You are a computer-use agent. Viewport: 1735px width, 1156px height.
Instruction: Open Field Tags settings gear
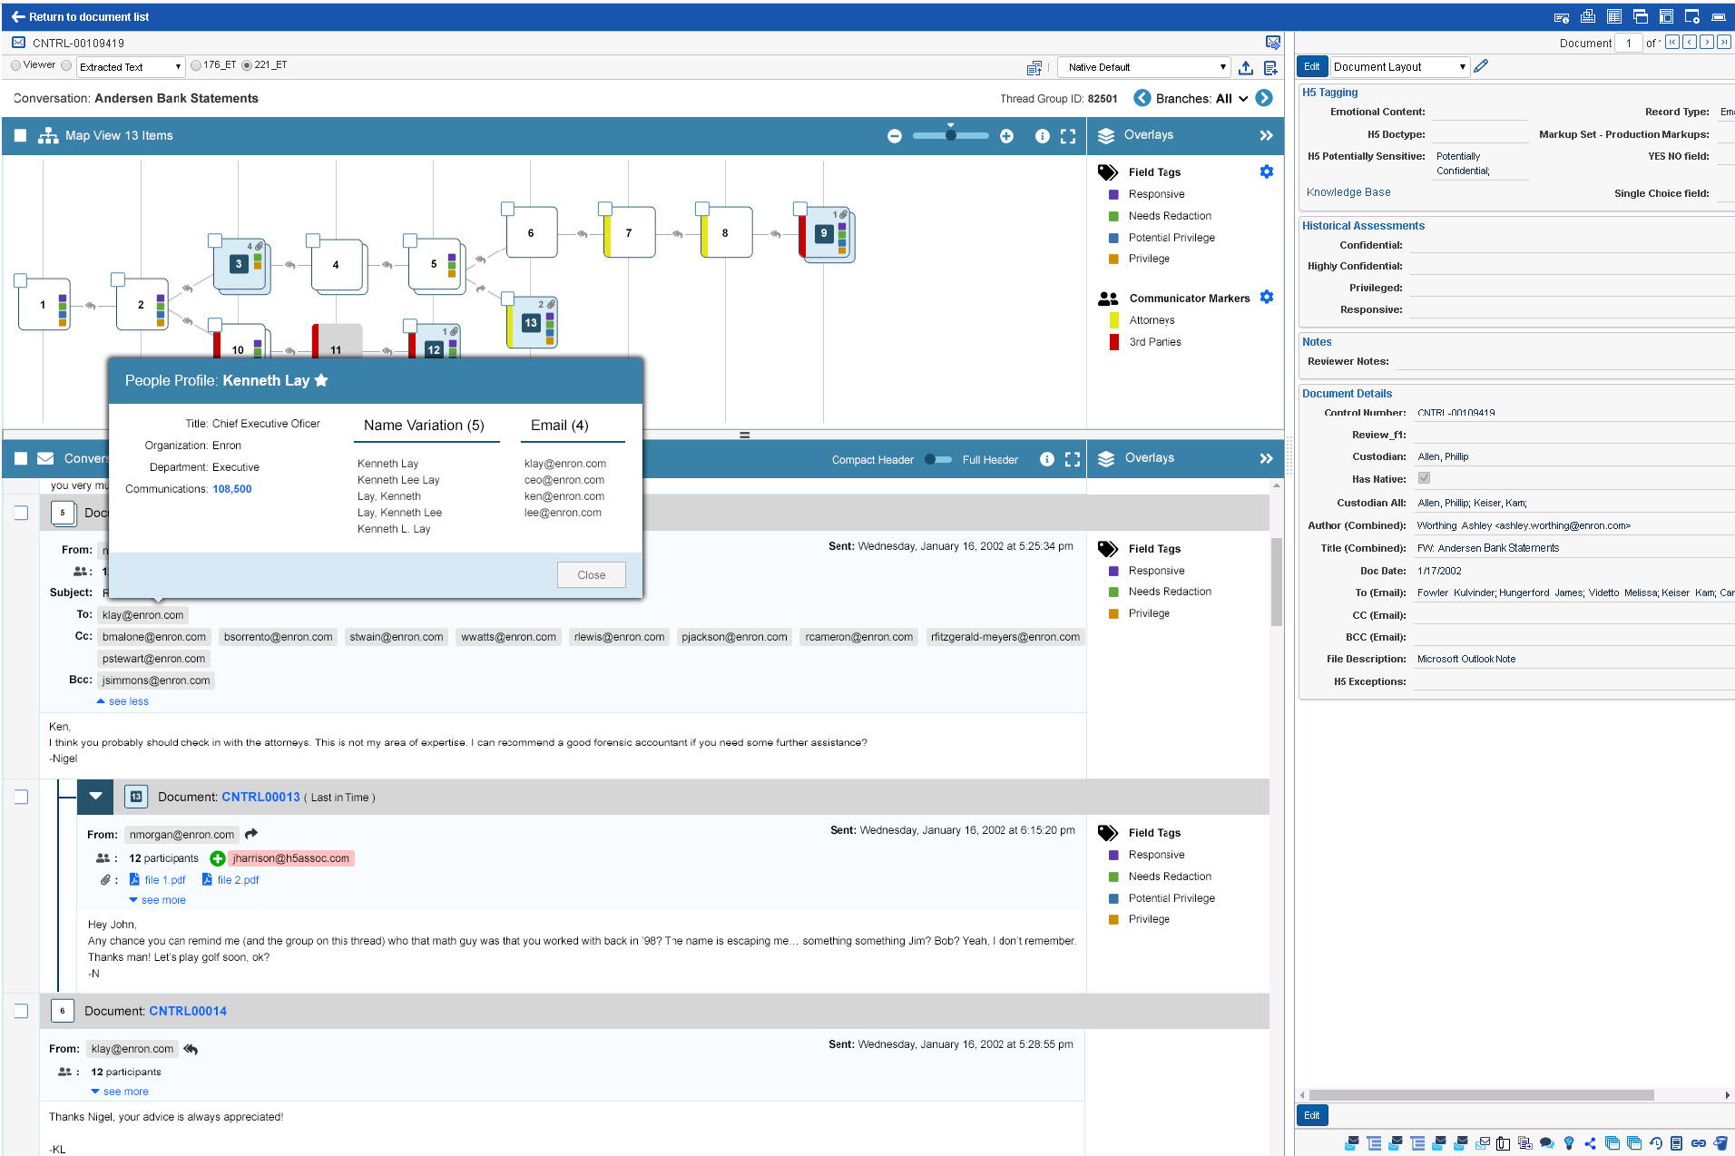tap(1266, 171)
